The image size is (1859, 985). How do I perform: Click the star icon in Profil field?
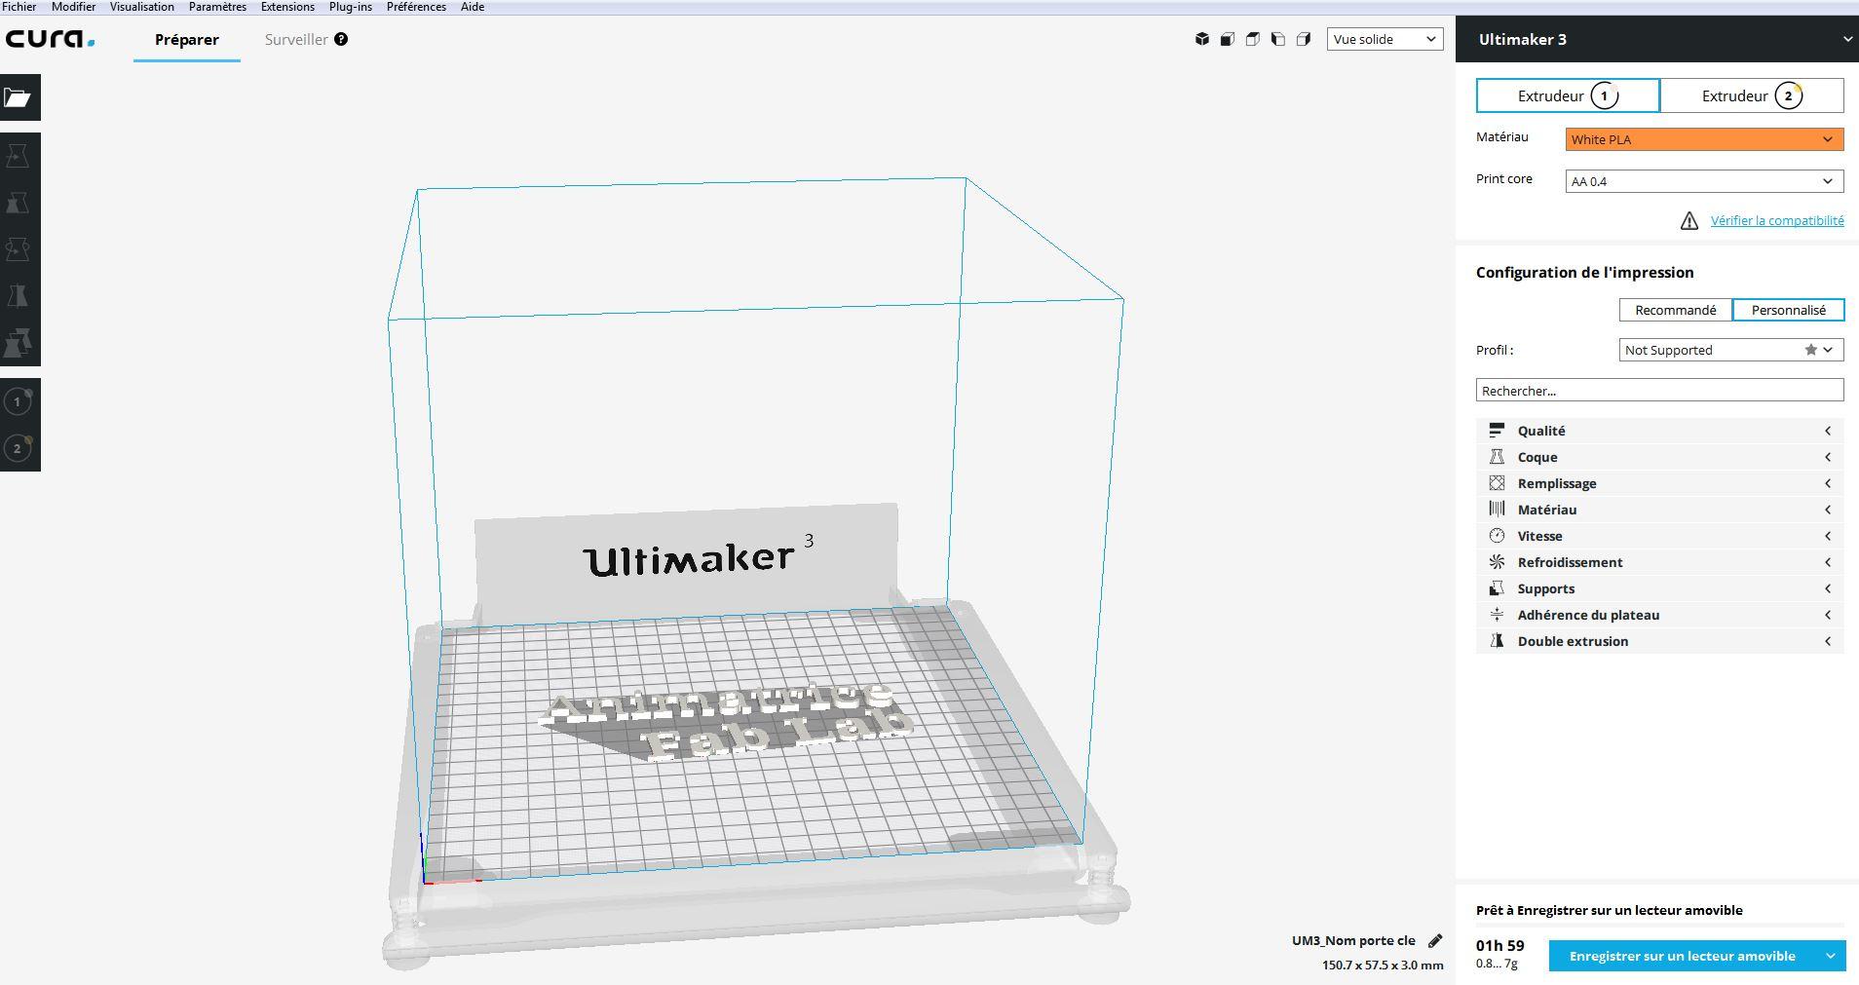coord(1810,350)
